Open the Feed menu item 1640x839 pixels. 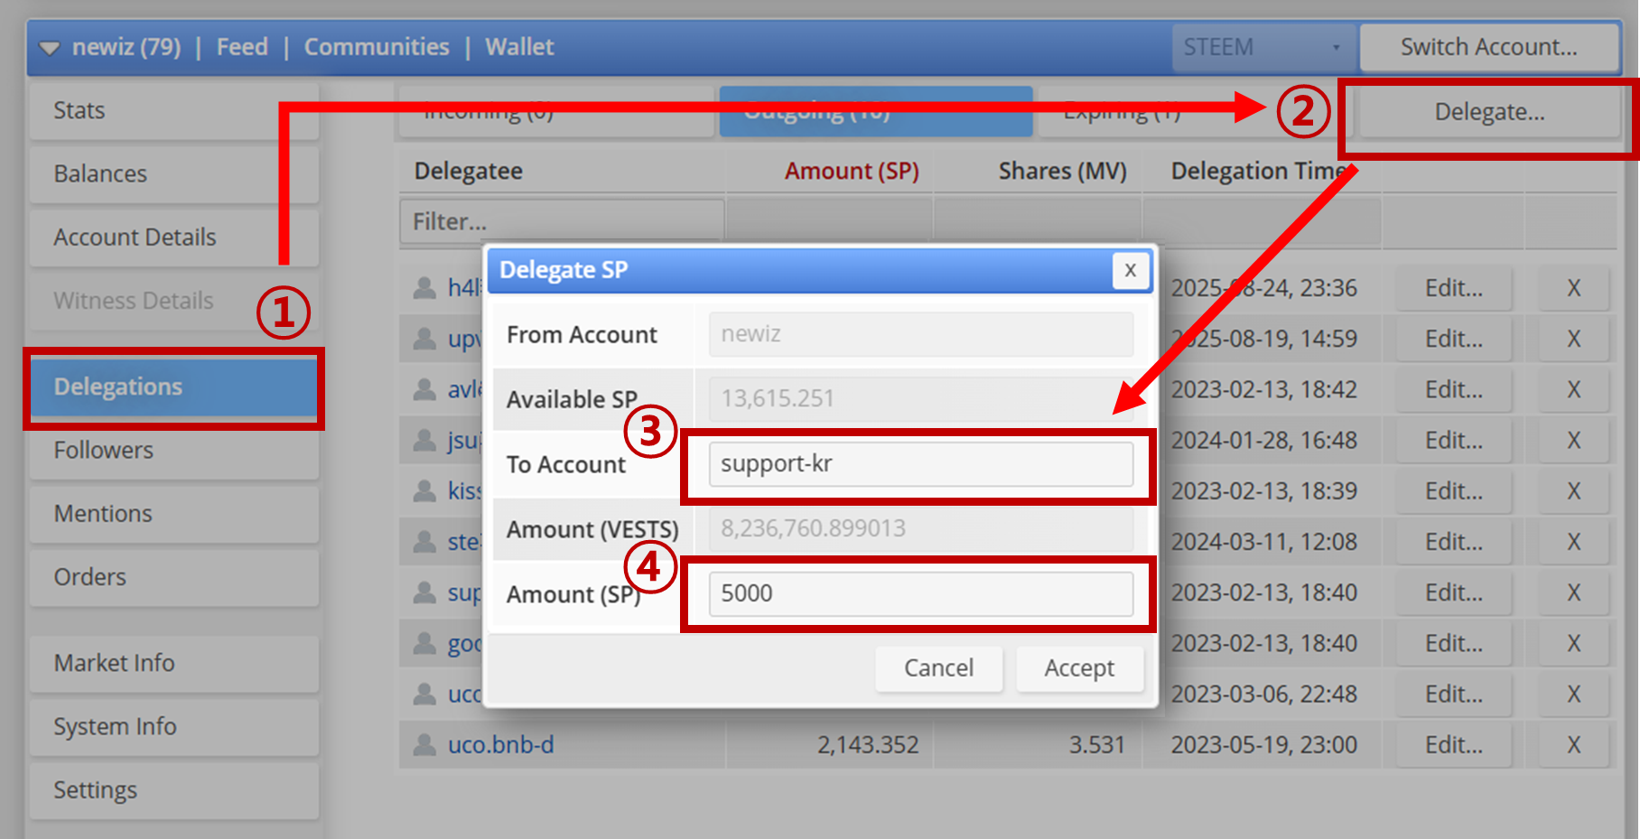[x=242, y=47]
